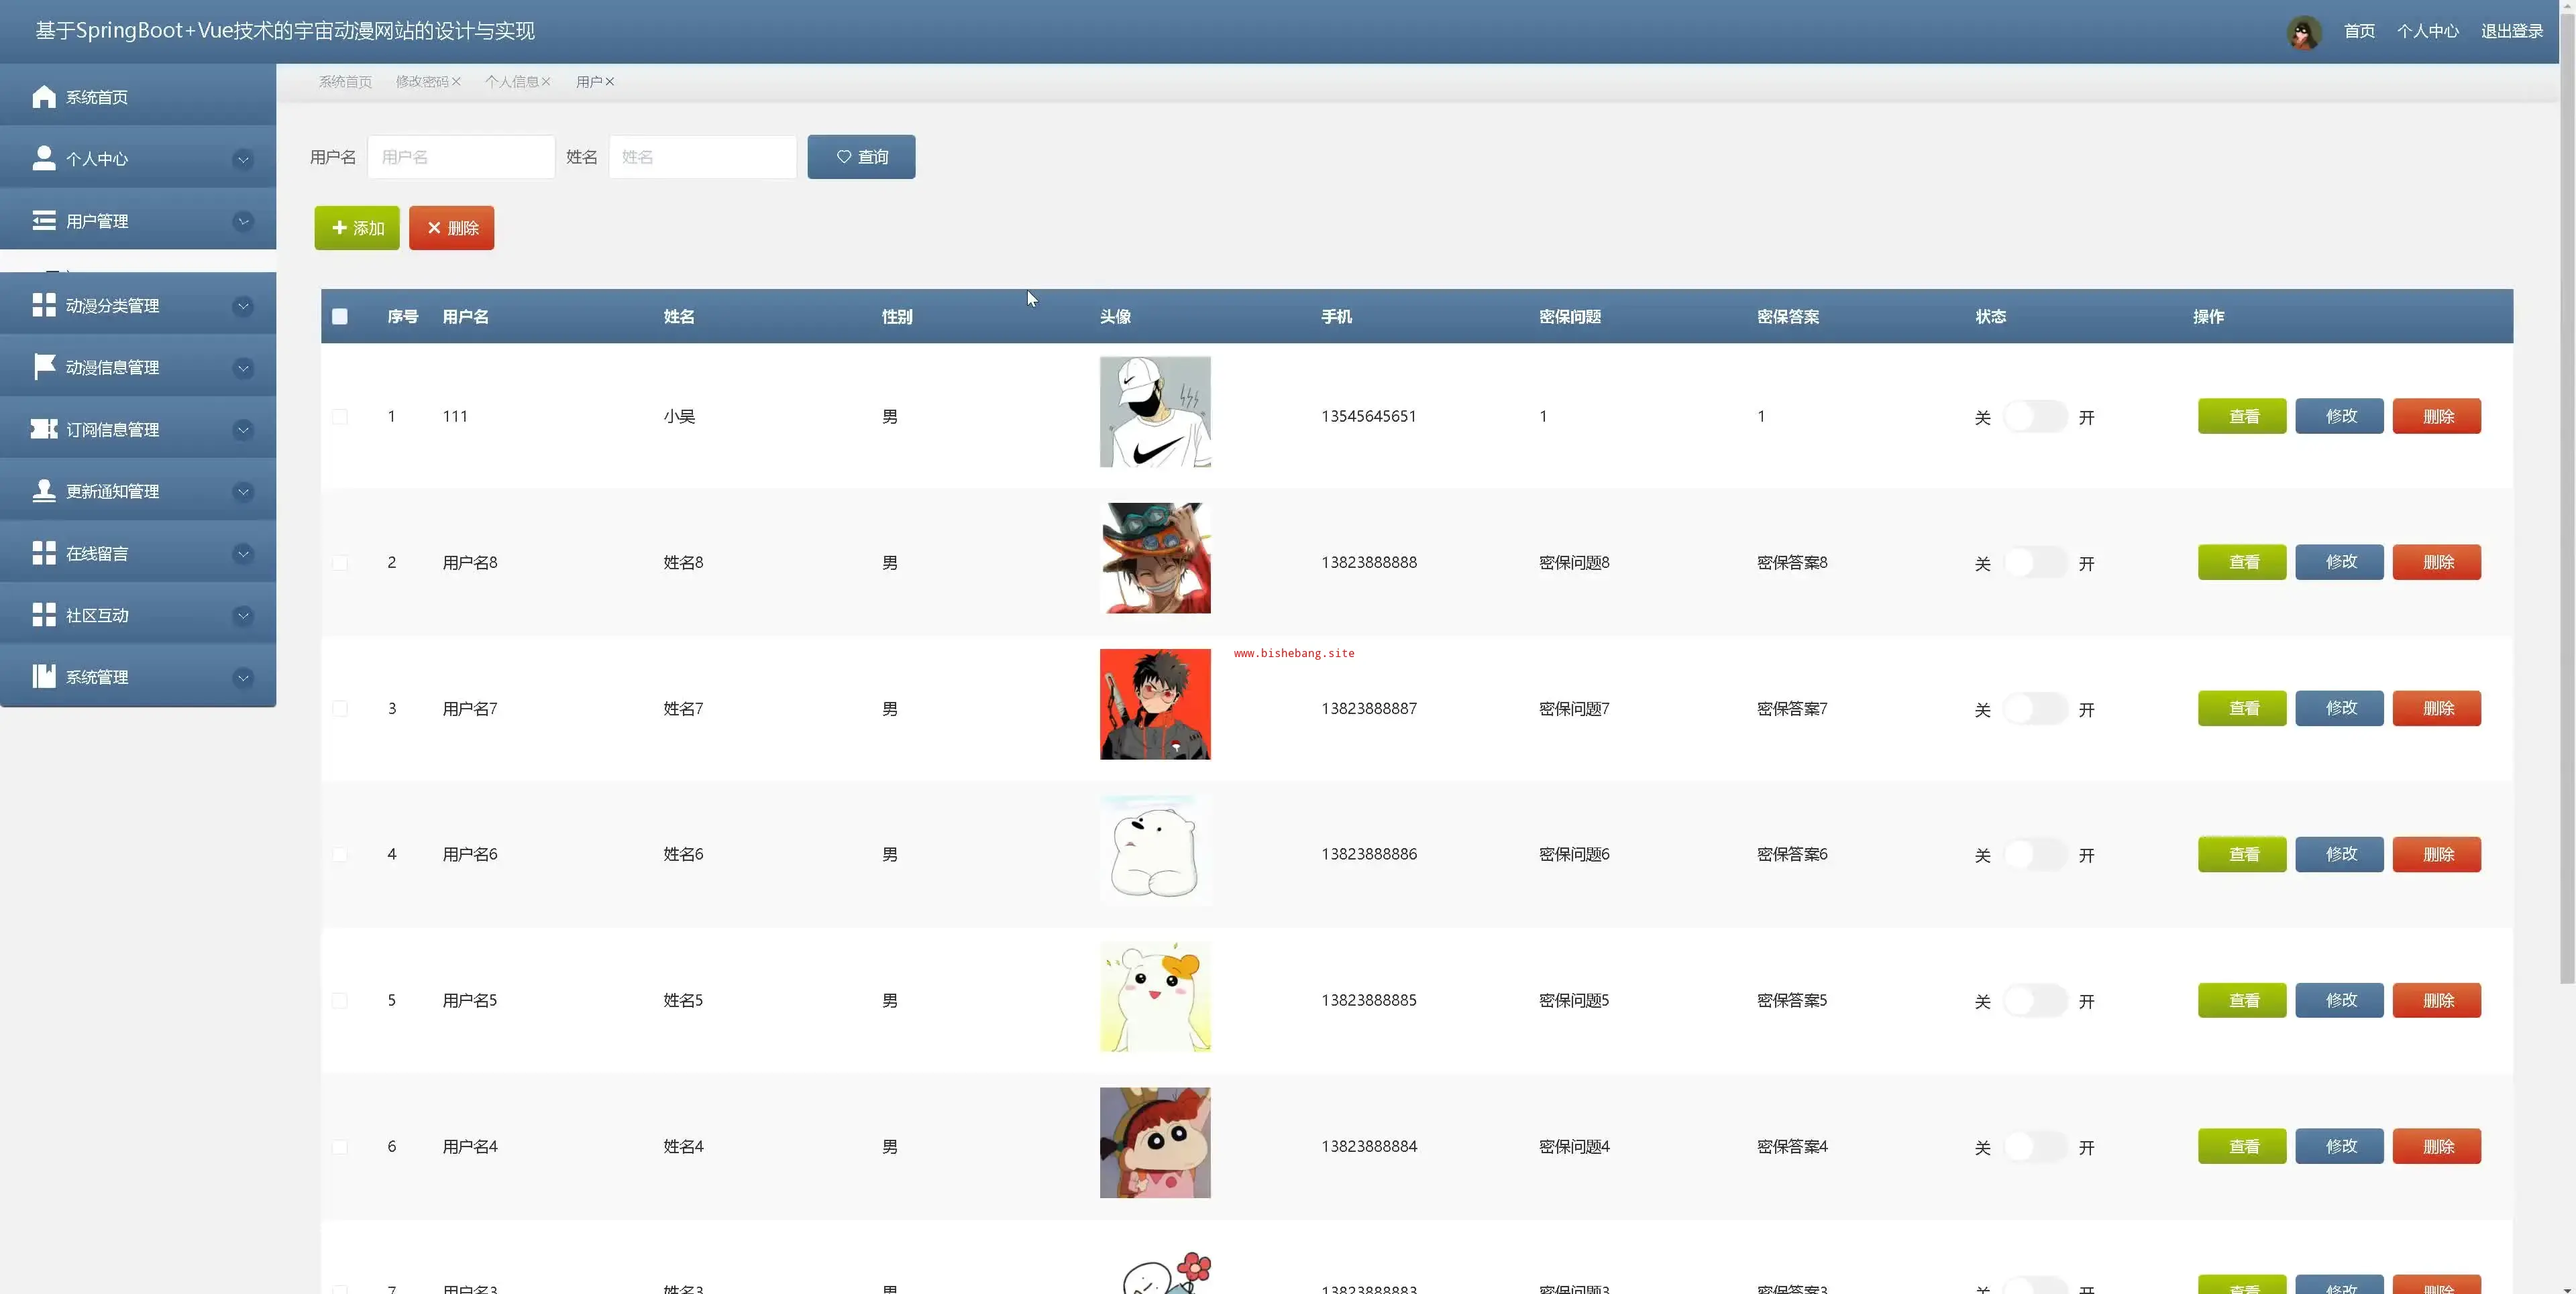Switch to the 个人信息 tab
This screenshot has width=2576, height=1294.
[x=511, y=82]
